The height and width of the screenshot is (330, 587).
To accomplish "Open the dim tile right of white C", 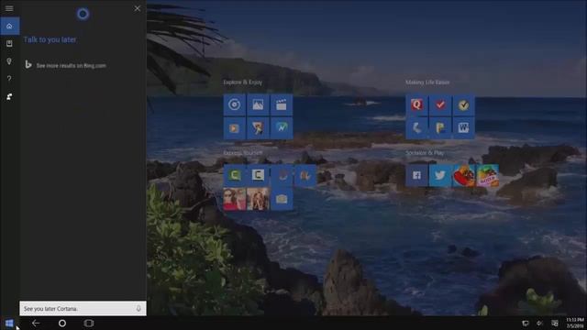I will pos(282,175).
